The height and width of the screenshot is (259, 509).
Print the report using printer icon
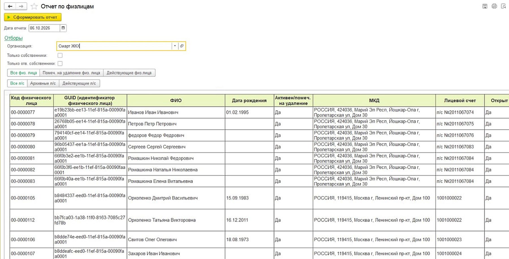point(494,6)
